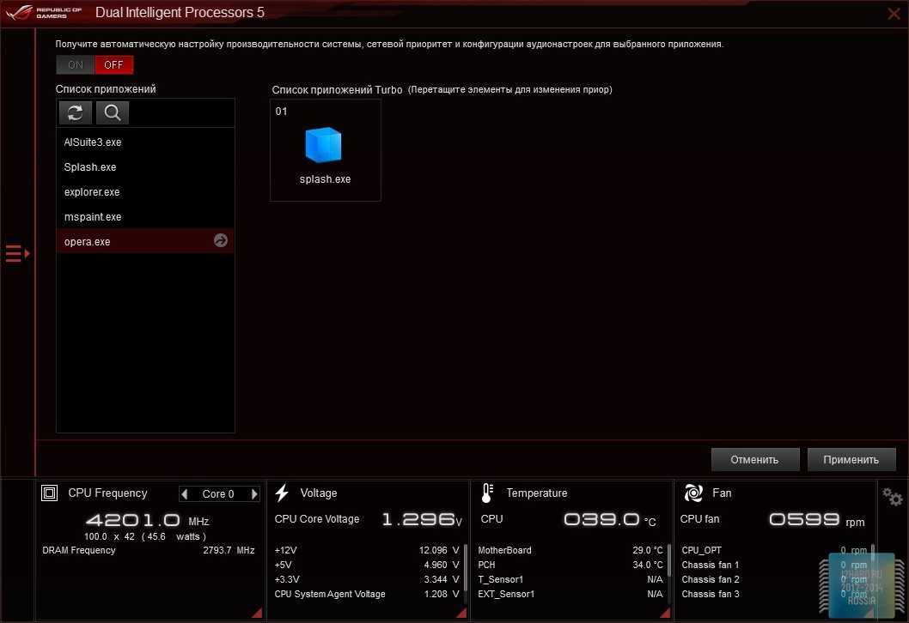Click the CPU Frequency chip icon
This screenshot has height=623, width=909.
pos(50,493)
